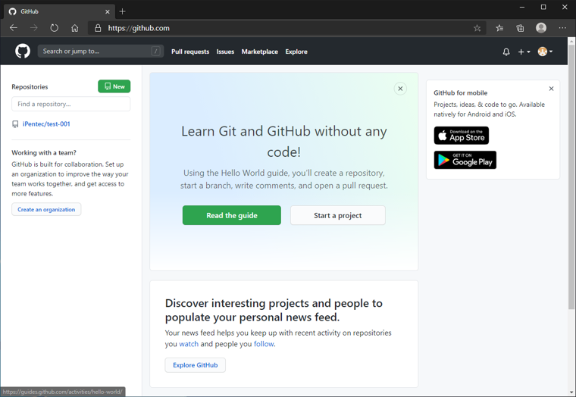This screenshot has width=576, height=397.
Task: Select the GitHub tab title
Action: pyautogui.click(x=30, y=11)
